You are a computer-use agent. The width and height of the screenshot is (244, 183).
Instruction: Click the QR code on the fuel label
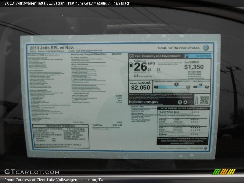(204, 100)
